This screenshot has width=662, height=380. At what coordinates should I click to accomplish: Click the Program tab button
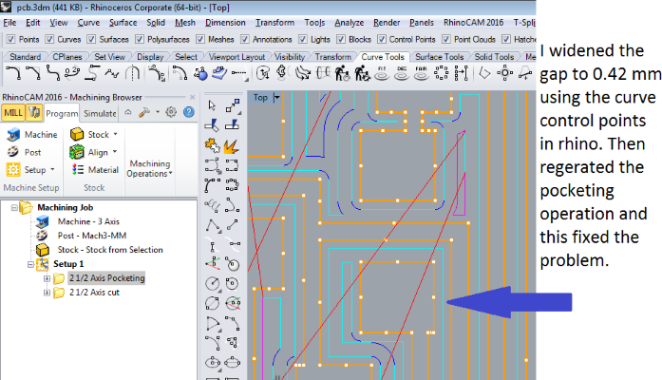62,113
